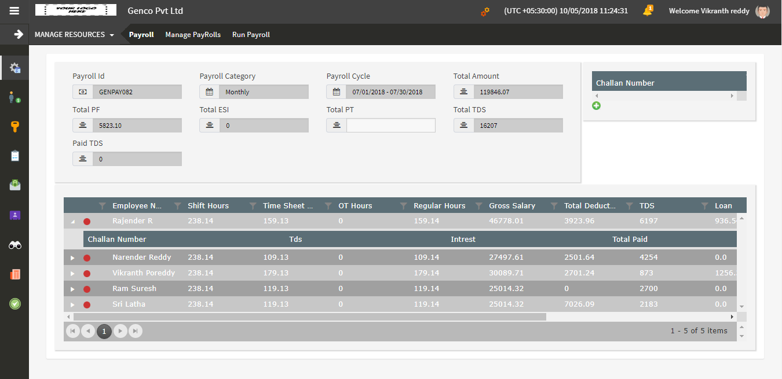The image size is (782, 379).
Task: Click the calendar icon of Payroll Cycle
Action: 337,92
